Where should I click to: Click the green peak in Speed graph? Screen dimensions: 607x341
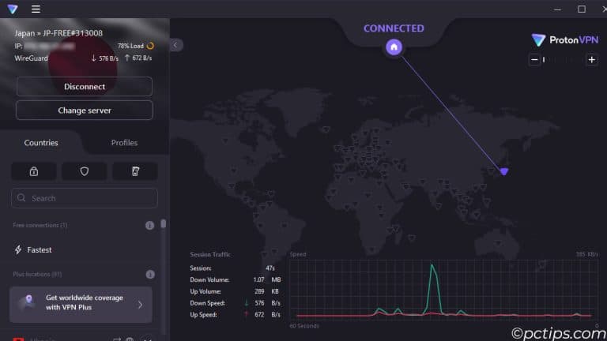tap(432, 267)
